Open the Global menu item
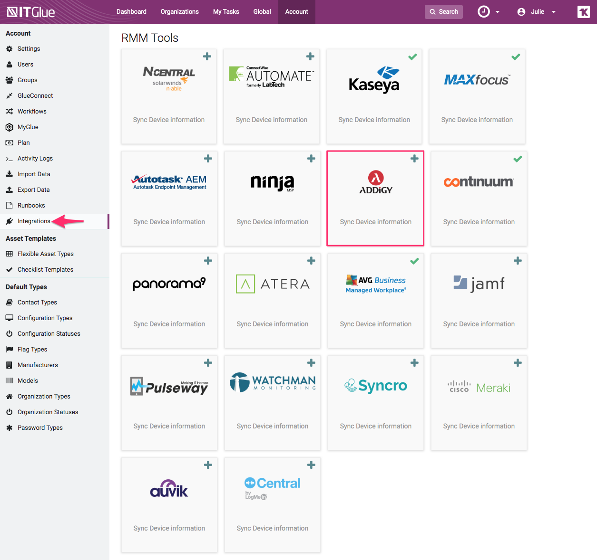The image size is (597, 560). (262, 12)
